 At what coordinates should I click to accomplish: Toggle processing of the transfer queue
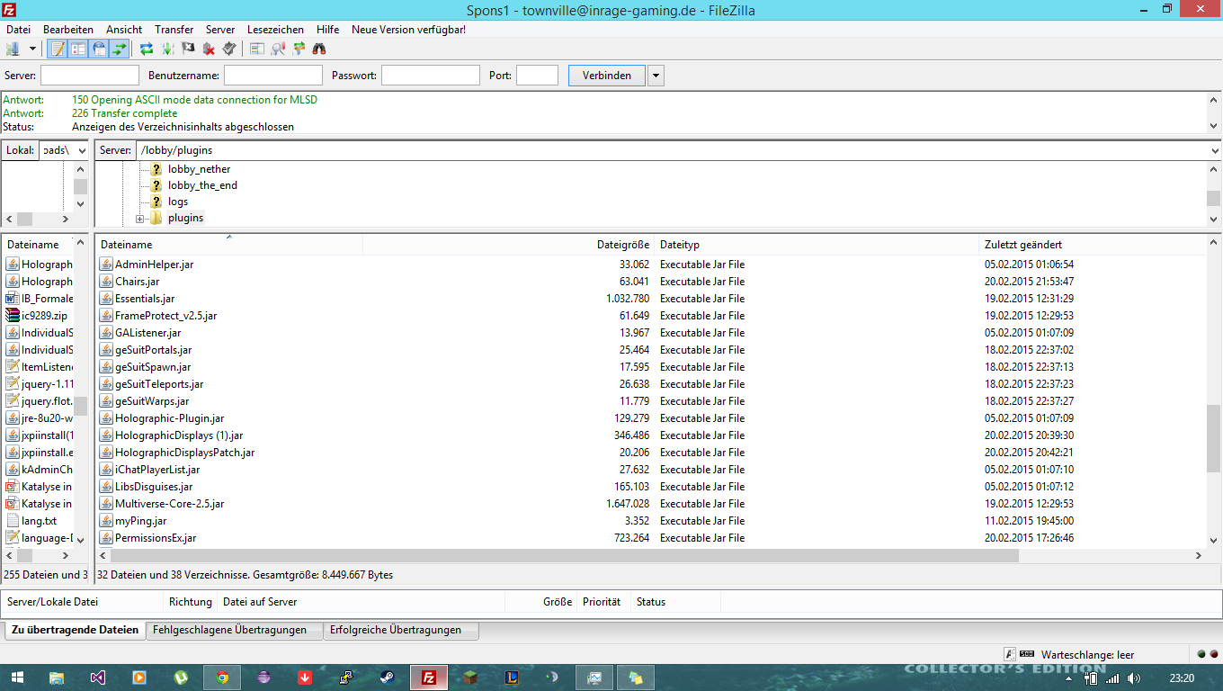point(167,49)
